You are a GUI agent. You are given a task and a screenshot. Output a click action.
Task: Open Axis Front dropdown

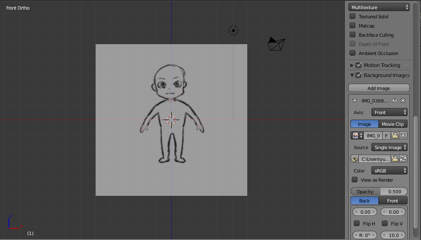pos(389,112)
